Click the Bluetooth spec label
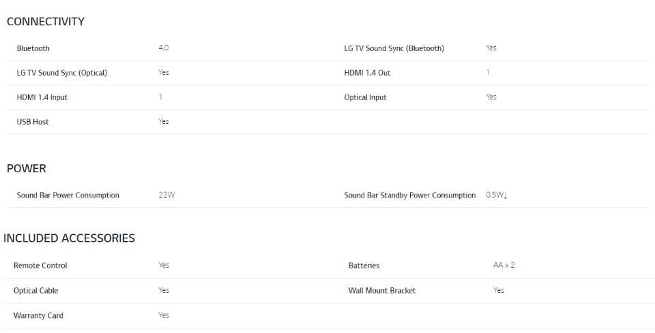The width and height of the screenshot is (655, 333). click(33, 48)
